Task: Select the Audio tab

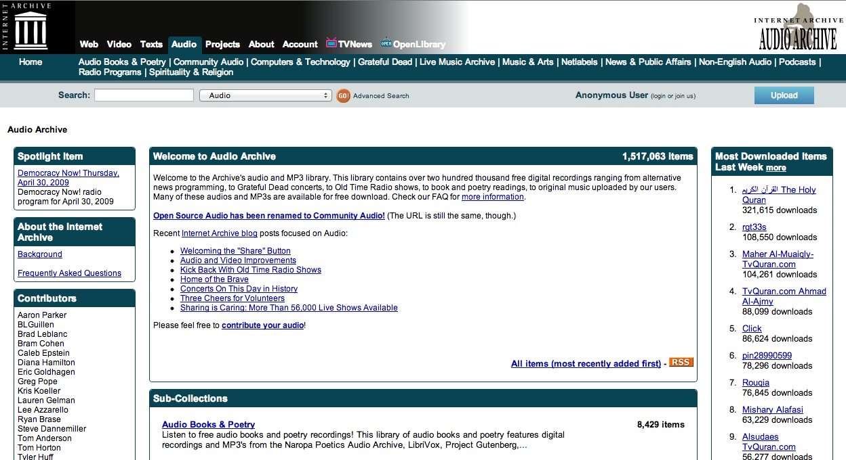Action: pyautogui.click(x=184, y=44)
